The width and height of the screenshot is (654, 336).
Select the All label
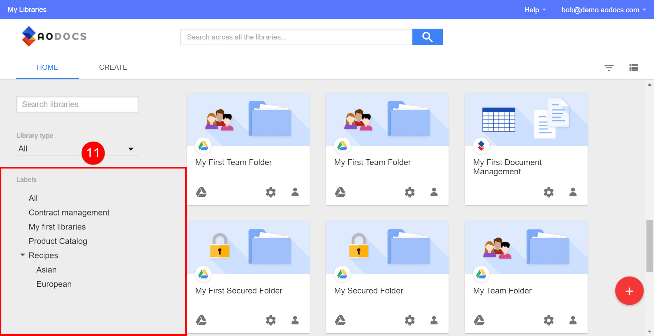[x=33, y=198]
